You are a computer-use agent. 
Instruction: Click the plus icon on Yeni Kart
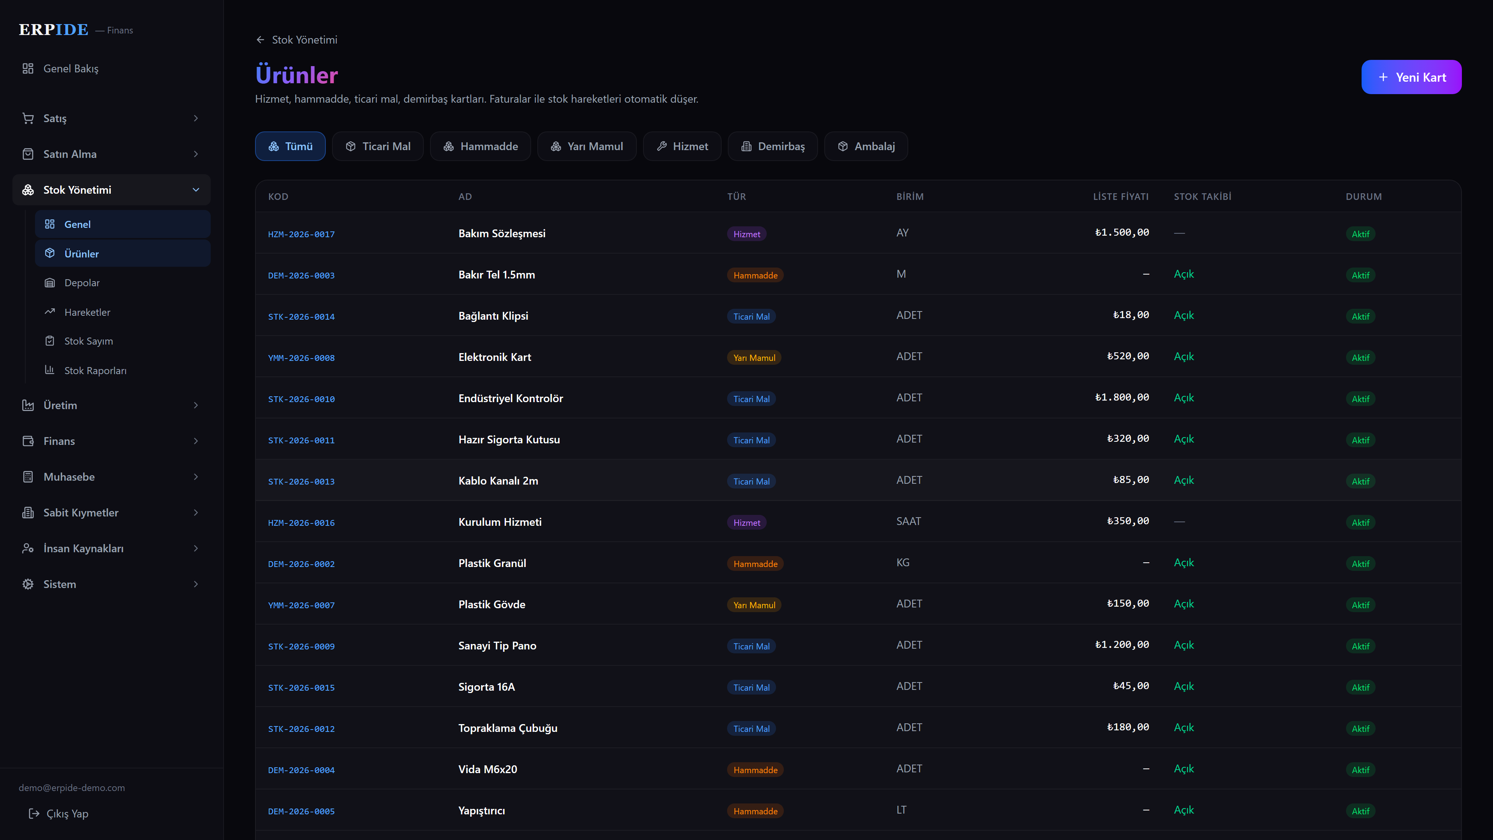click(1383, 77)
